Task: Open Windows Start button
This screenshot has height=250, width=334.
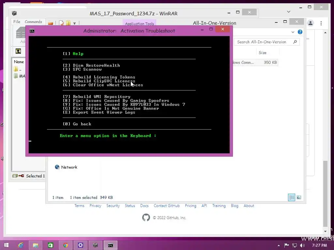Action: coord(7,245)
